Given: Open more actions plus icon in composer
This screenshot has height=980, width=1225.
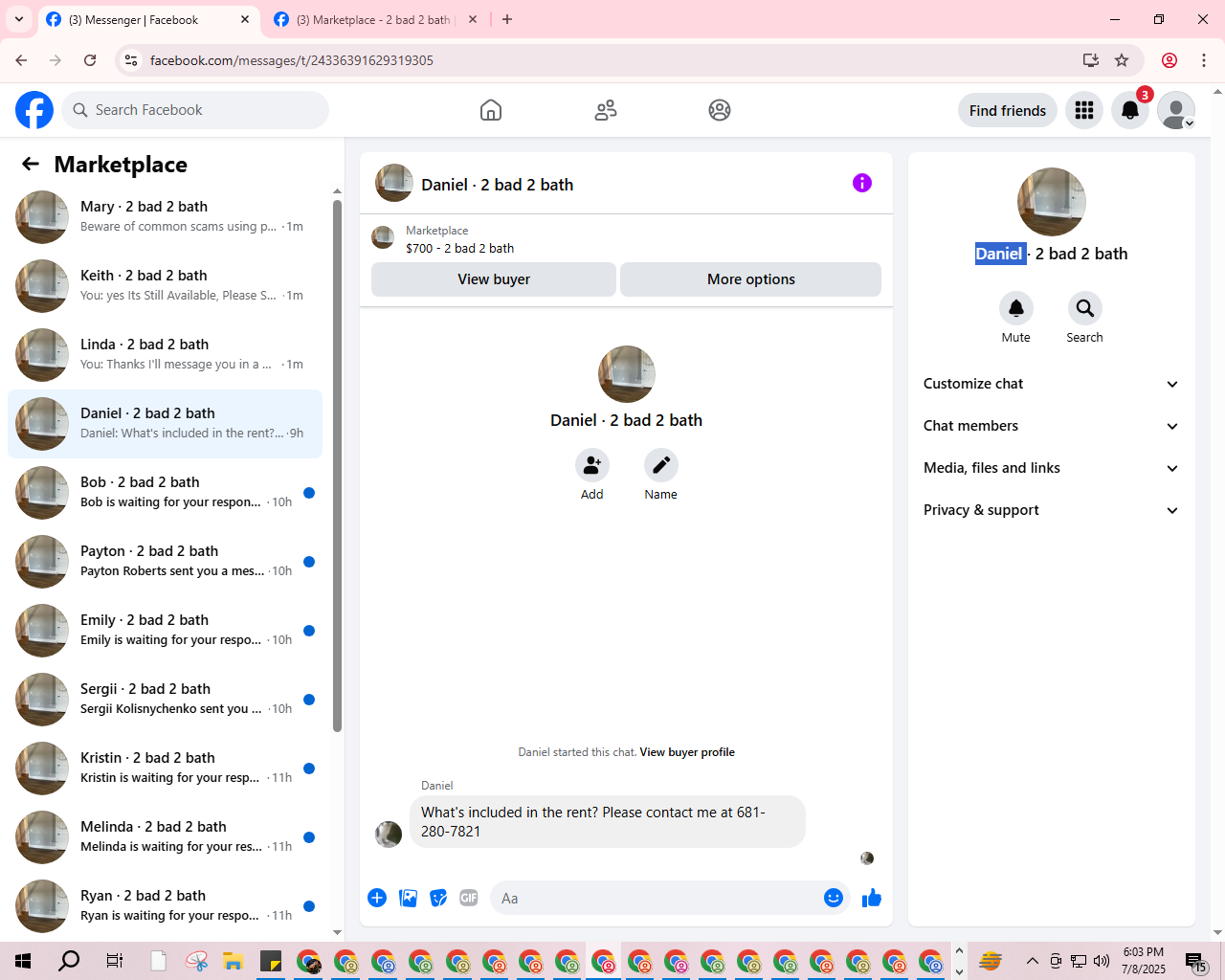Looking at the screenshot, I should [x=377, y=898].
